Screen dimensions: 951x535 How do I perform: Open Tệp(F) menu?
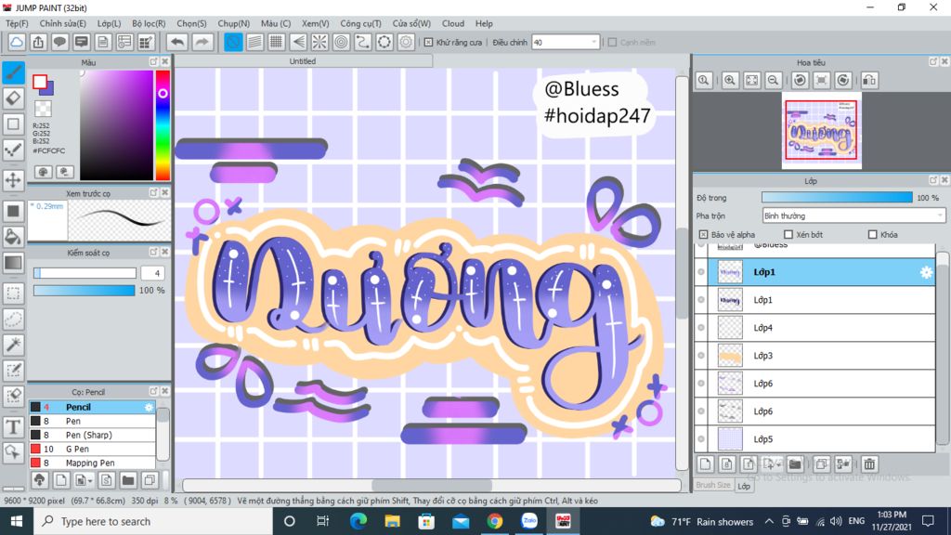point(17,23)
